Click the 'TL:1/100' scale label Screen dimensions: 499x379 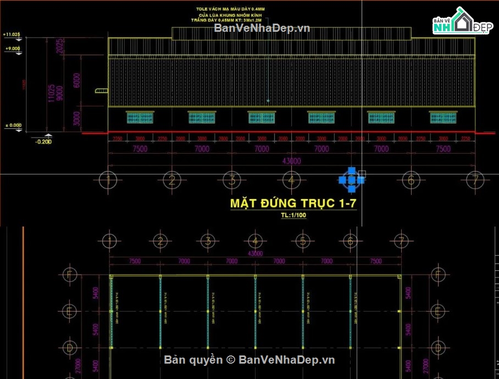pos(293,215)
